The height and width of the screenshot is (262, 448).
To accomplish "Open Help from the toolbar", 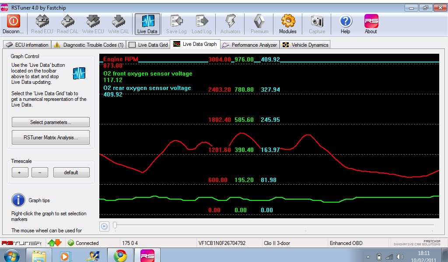I will pyautogui.click(x=345, y=21).
